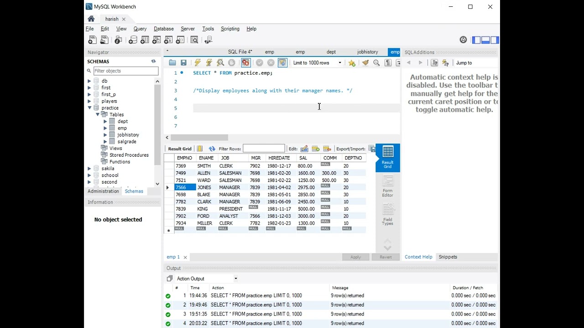Select the Context Help tab
584x328 pixels.
pos(418,257)
